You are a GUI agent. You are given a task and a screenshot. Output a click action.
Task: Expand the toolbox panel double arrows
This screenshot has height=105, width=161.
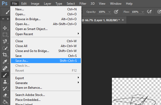[3, 19]
